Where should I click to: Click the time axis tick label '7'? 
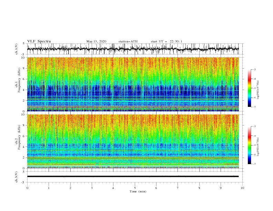coord(178,188)
